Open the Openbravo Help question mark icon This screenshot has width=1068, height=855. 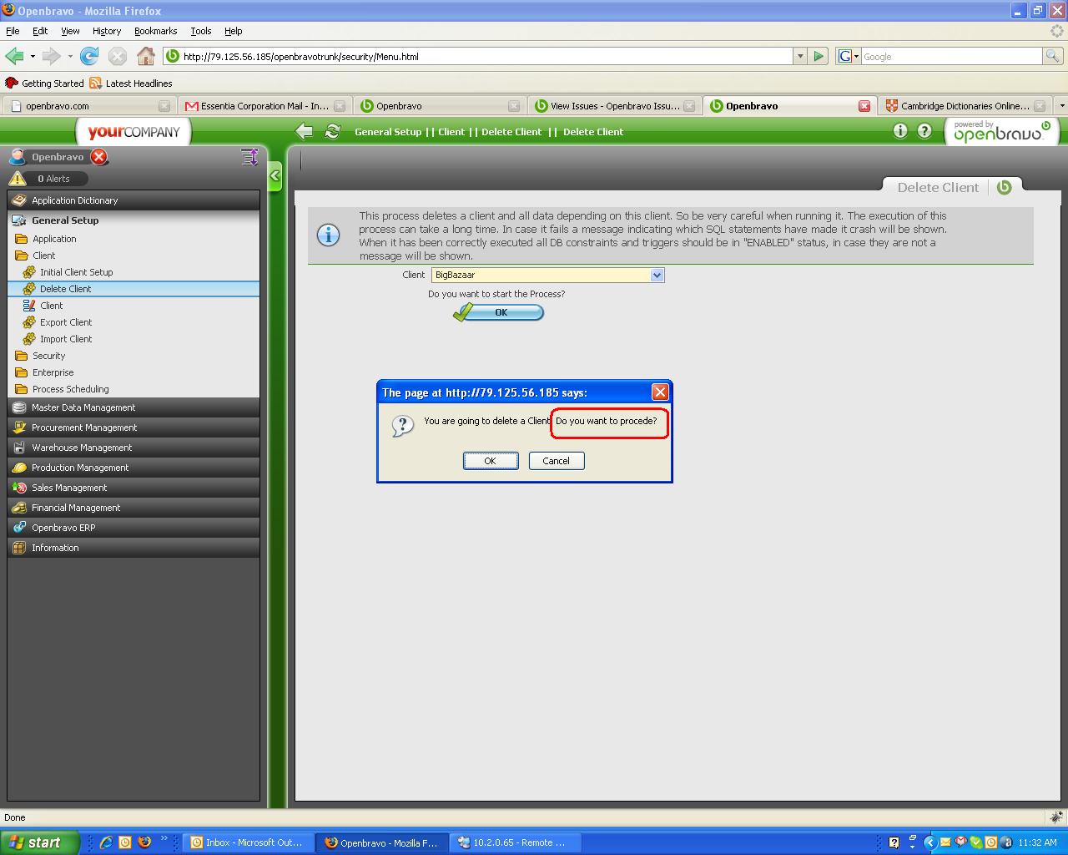pos(924,130)
